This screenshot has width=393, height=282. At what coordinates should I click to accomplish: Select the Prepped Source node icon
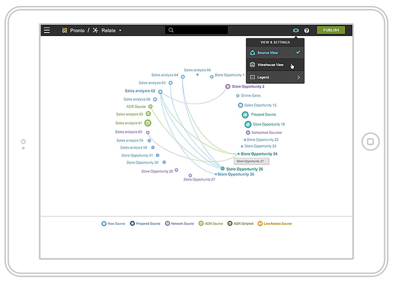[x=245, y=115]
